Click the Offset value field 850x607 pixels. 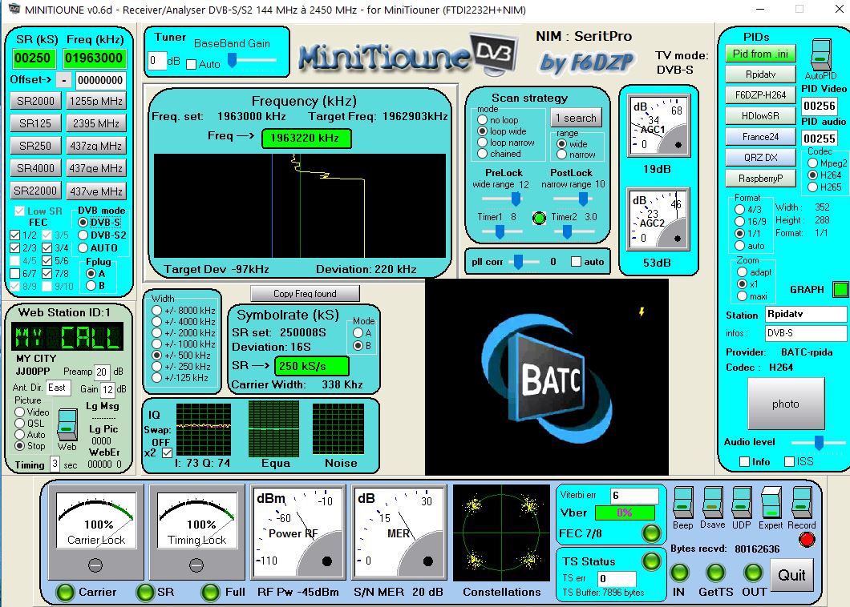100,80
